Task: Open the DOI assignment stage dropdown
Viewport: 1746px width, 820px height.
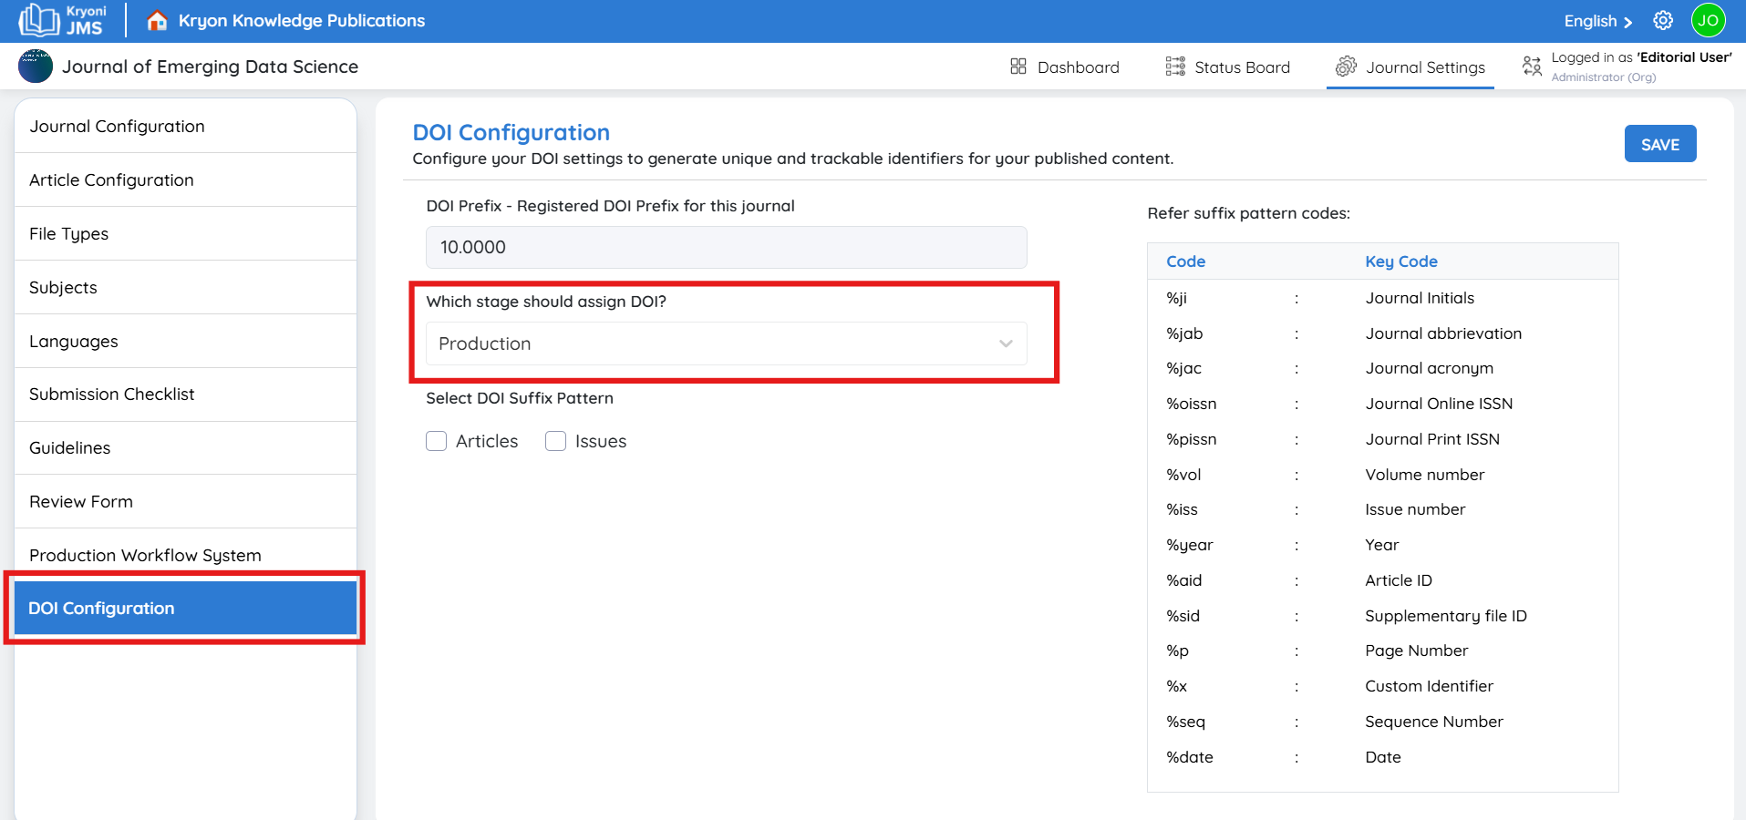Action: [726, 343]
